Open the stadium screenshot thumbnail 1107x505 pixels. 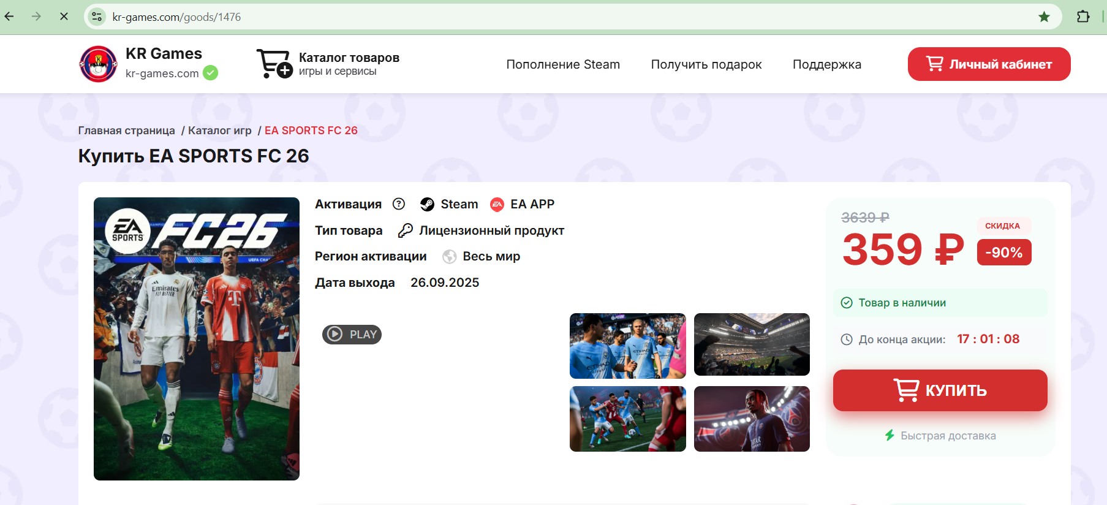752,344
